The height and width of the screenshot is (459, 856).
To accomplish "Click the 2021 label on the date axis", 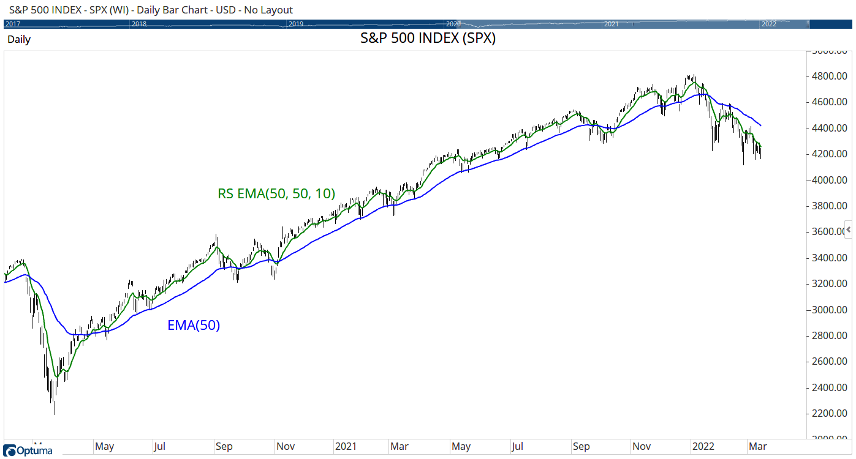I will [346, 447].
